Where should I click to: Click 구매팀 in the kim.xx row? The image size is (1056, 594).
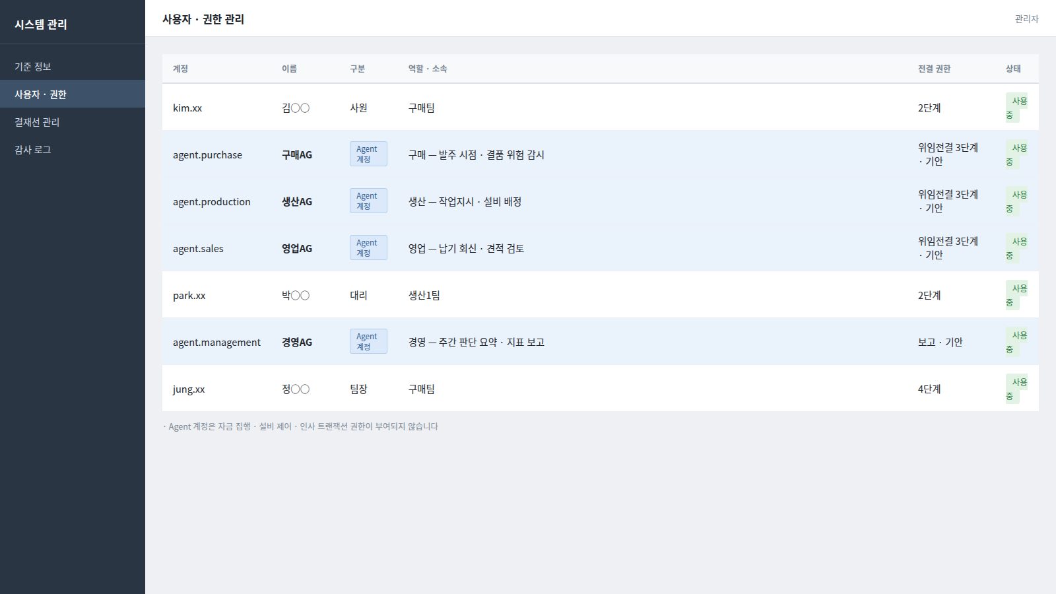click(x=421, y=108)
